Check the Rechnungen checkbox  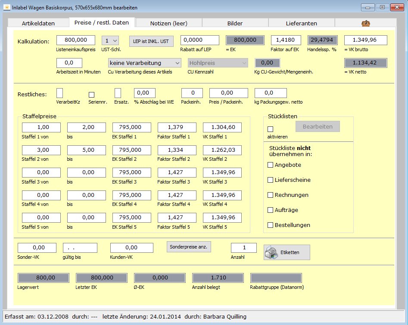click(x=271, y=195)
